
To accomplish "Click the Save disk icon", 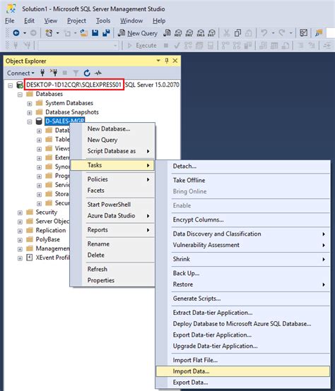I will (x=95, y=32).
